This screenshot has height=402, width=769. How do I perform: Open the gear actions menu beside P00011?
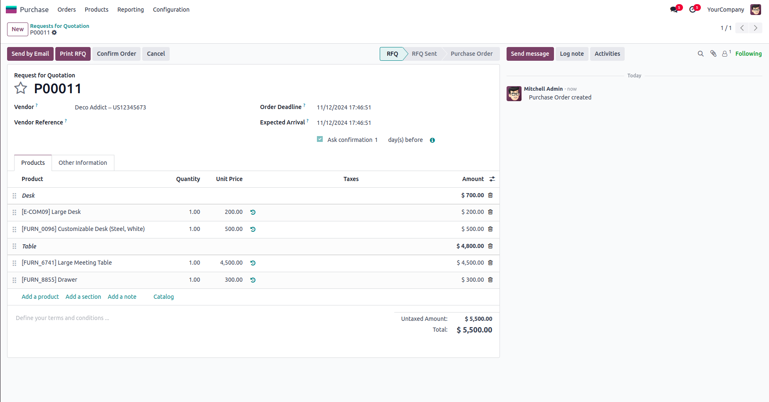pyautogui.click(x=54, y=32)
